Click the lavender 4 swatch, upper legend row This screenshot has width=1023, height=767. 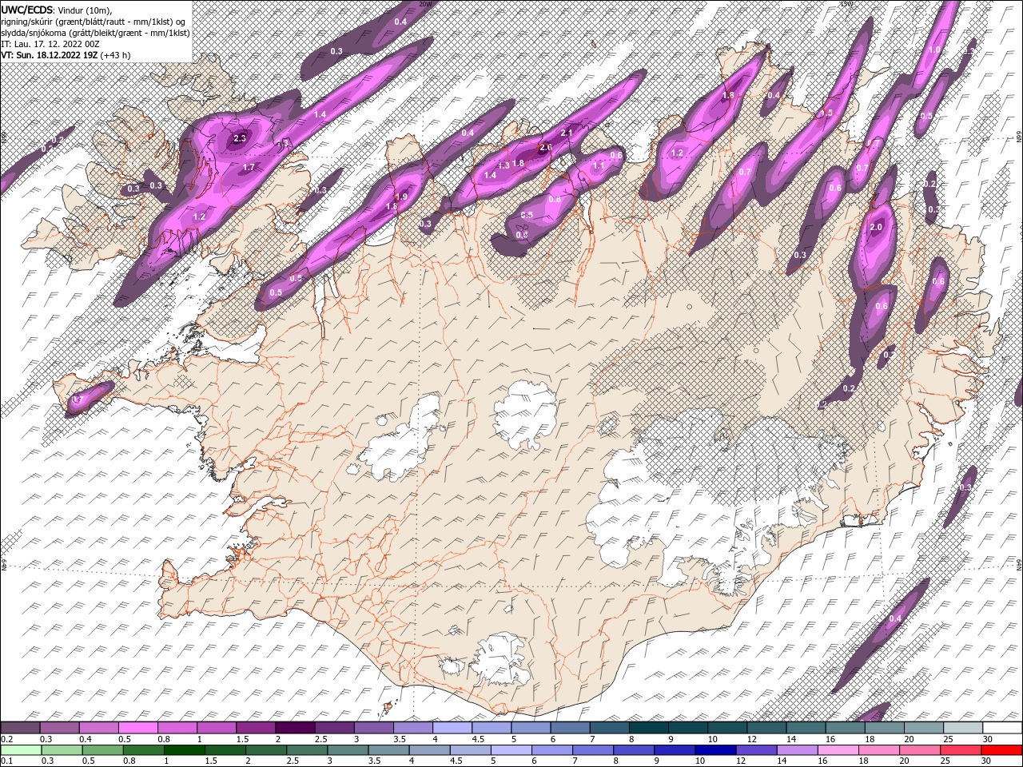coord(452,728)
